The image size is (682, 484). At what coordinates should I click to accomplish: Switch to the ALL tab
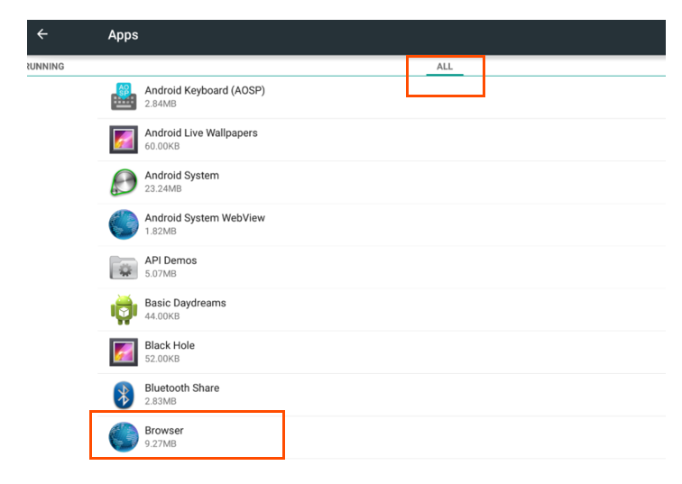[445, 67]
